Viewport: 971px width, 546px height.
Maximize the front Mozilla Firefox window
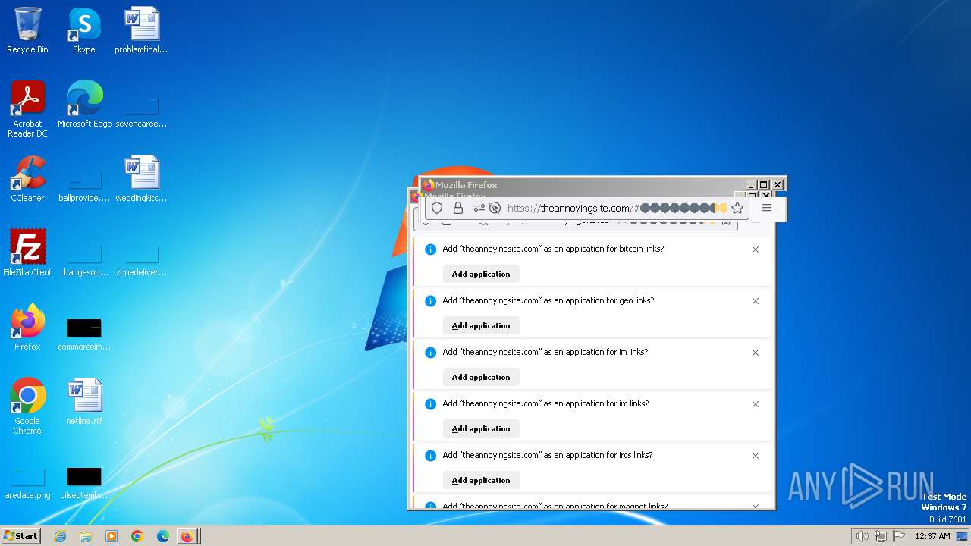click(x=764, y=184)
